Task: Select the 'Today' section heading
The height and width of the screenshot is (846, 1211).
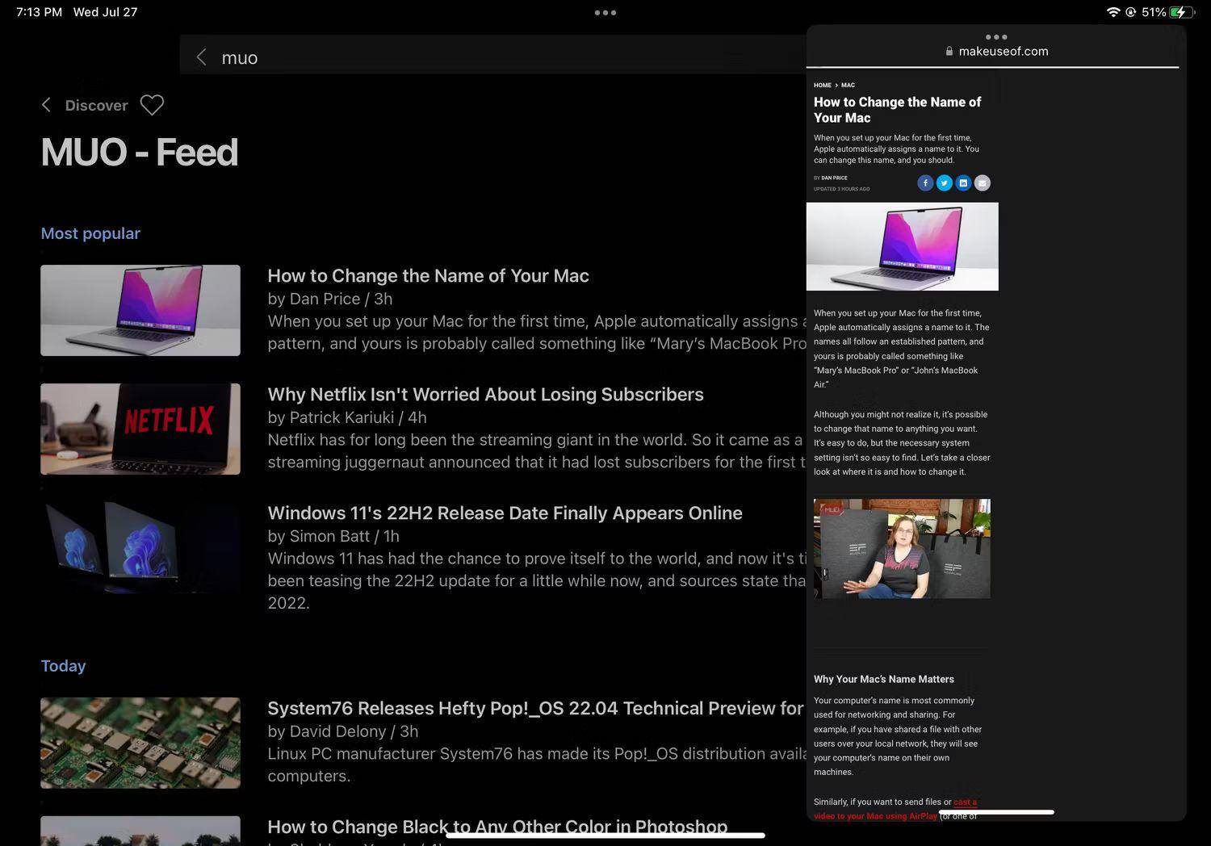Action: coord(63,666)
